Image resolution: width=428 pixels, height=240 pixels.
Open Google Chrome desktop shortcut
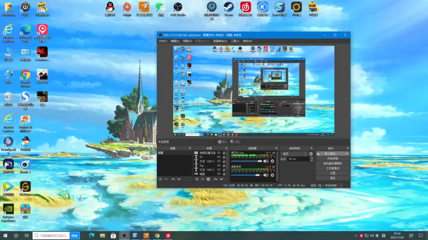25,78
